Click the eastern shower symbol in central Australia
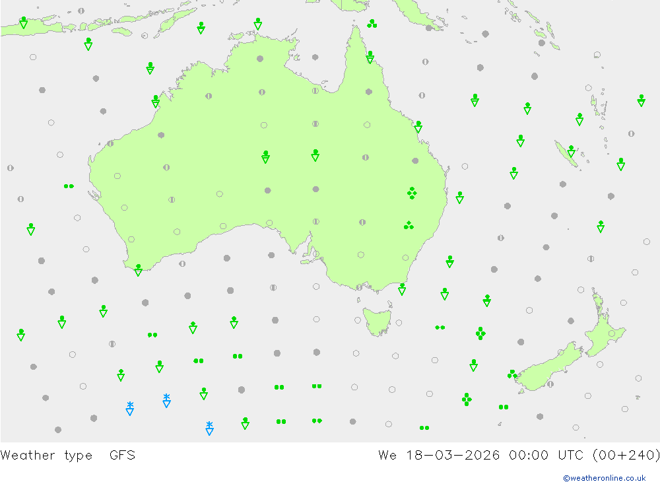660x484 pixels. [315, 155]
